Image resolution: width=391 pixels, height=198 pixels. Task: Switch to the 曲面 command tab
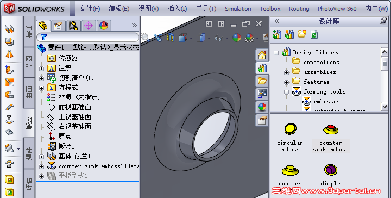[x=29, y=92]
